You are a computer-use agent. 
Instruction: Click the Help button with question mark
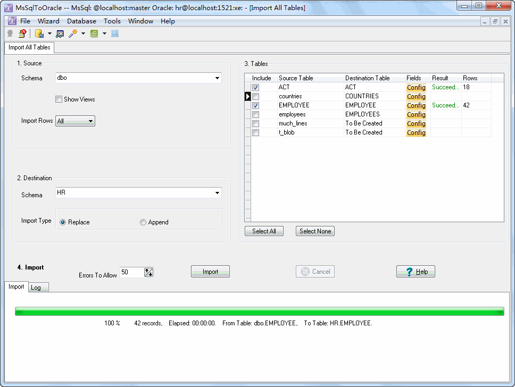point(416,272)
